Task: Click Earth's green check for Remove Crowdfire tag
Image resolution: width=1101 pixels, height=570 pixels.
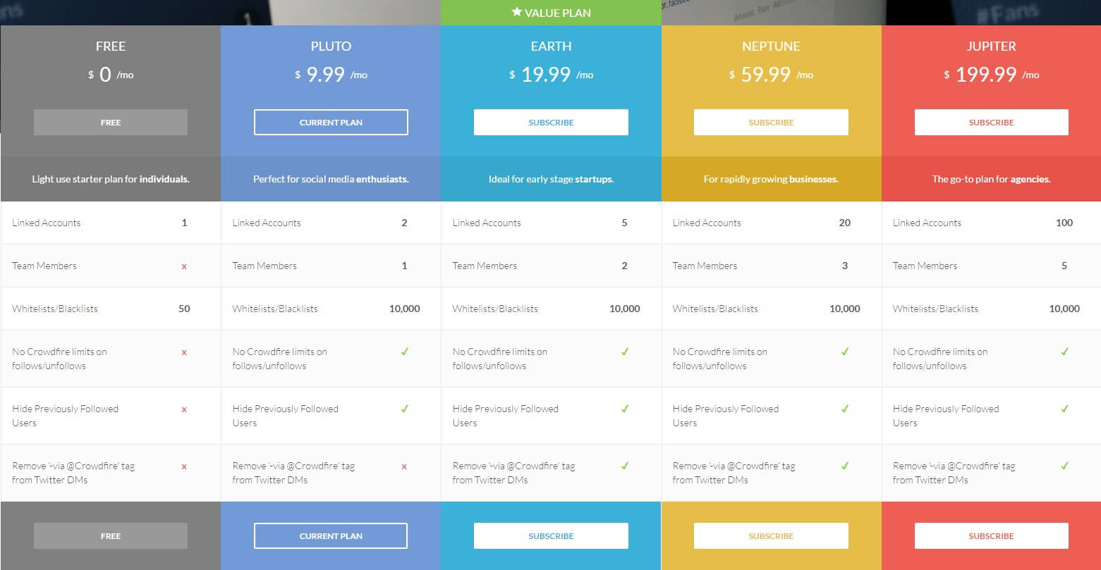Action: coord(624,466)
